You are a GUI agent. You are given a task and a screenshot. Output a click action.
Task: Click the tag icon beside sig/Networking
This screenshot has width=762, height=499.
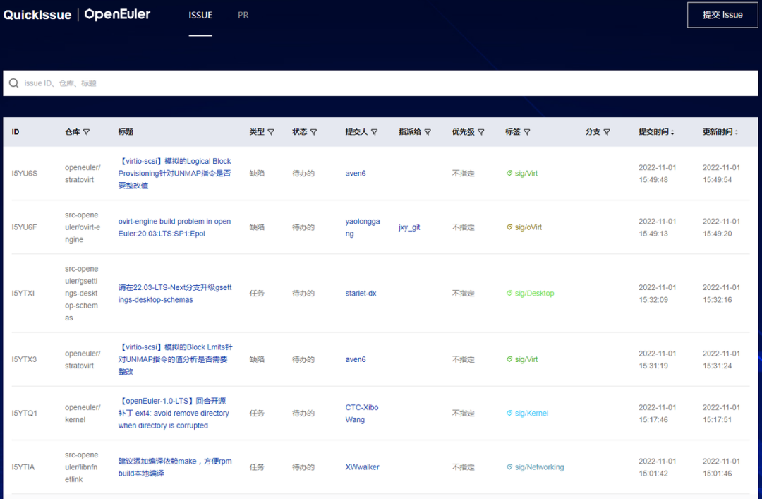click(x=509, y=467)
